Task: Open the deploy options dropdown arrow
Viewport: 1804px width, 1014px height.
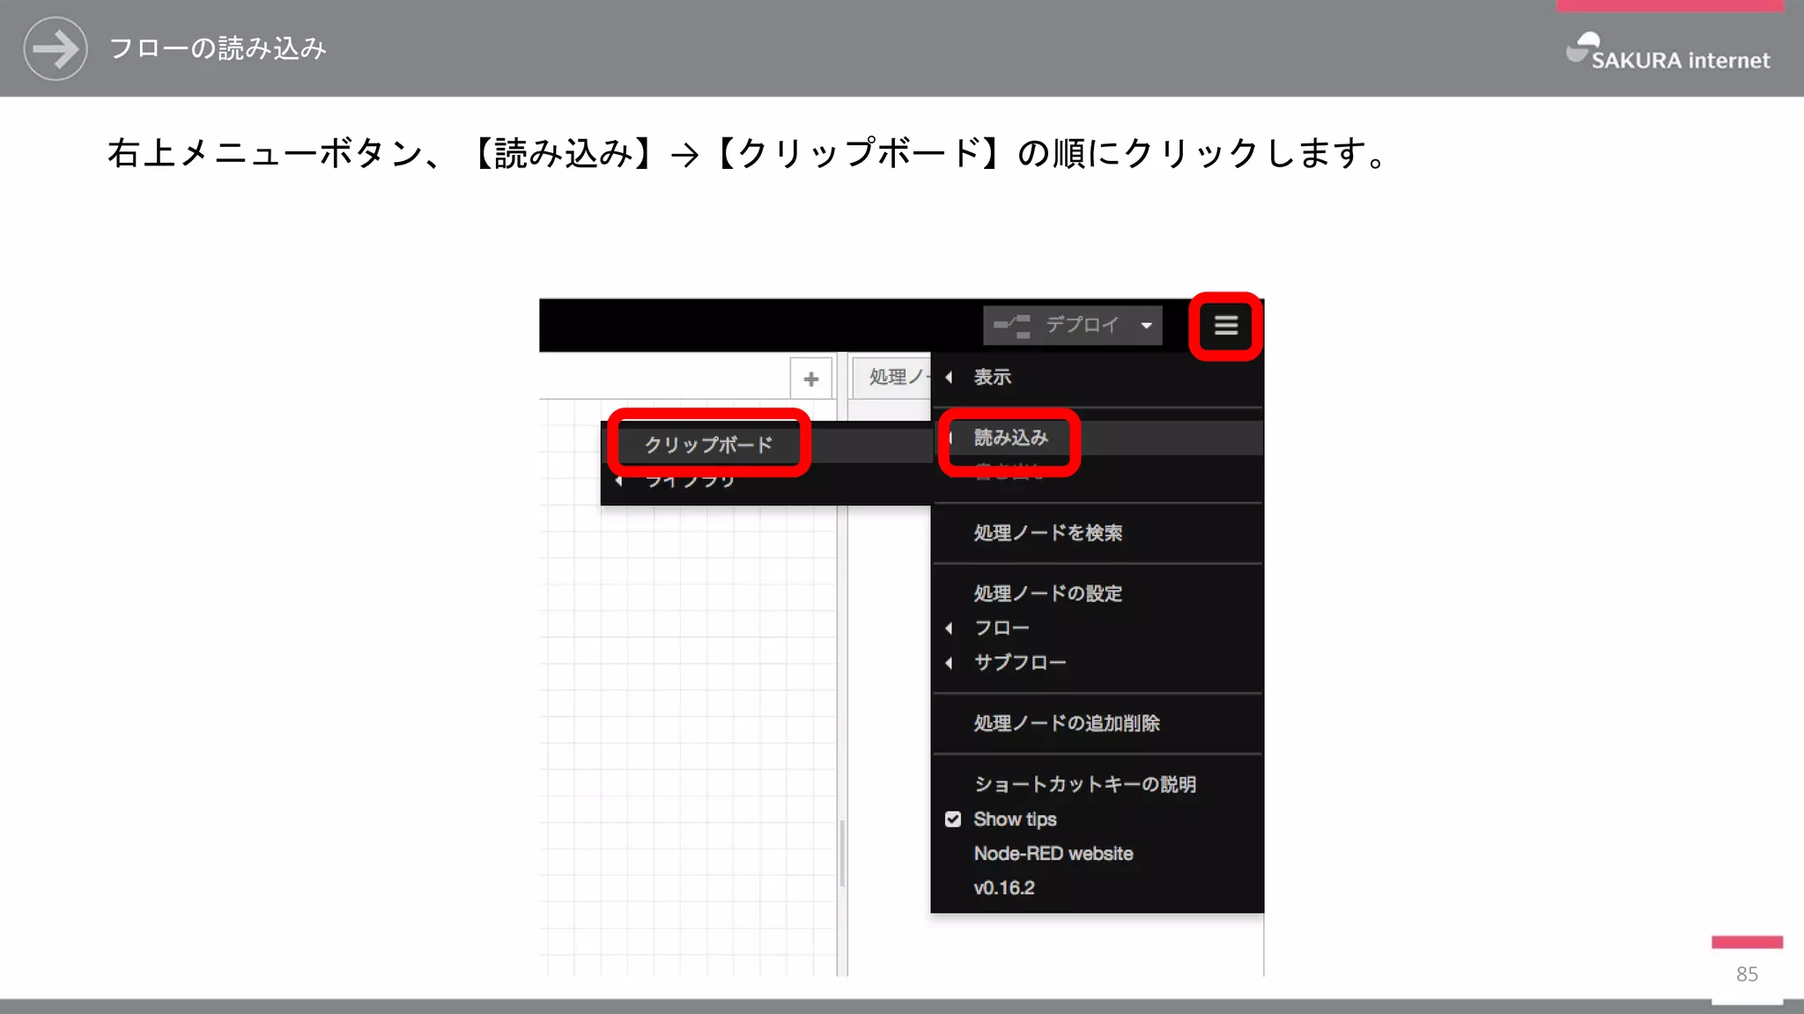Action: (1147, 326)
